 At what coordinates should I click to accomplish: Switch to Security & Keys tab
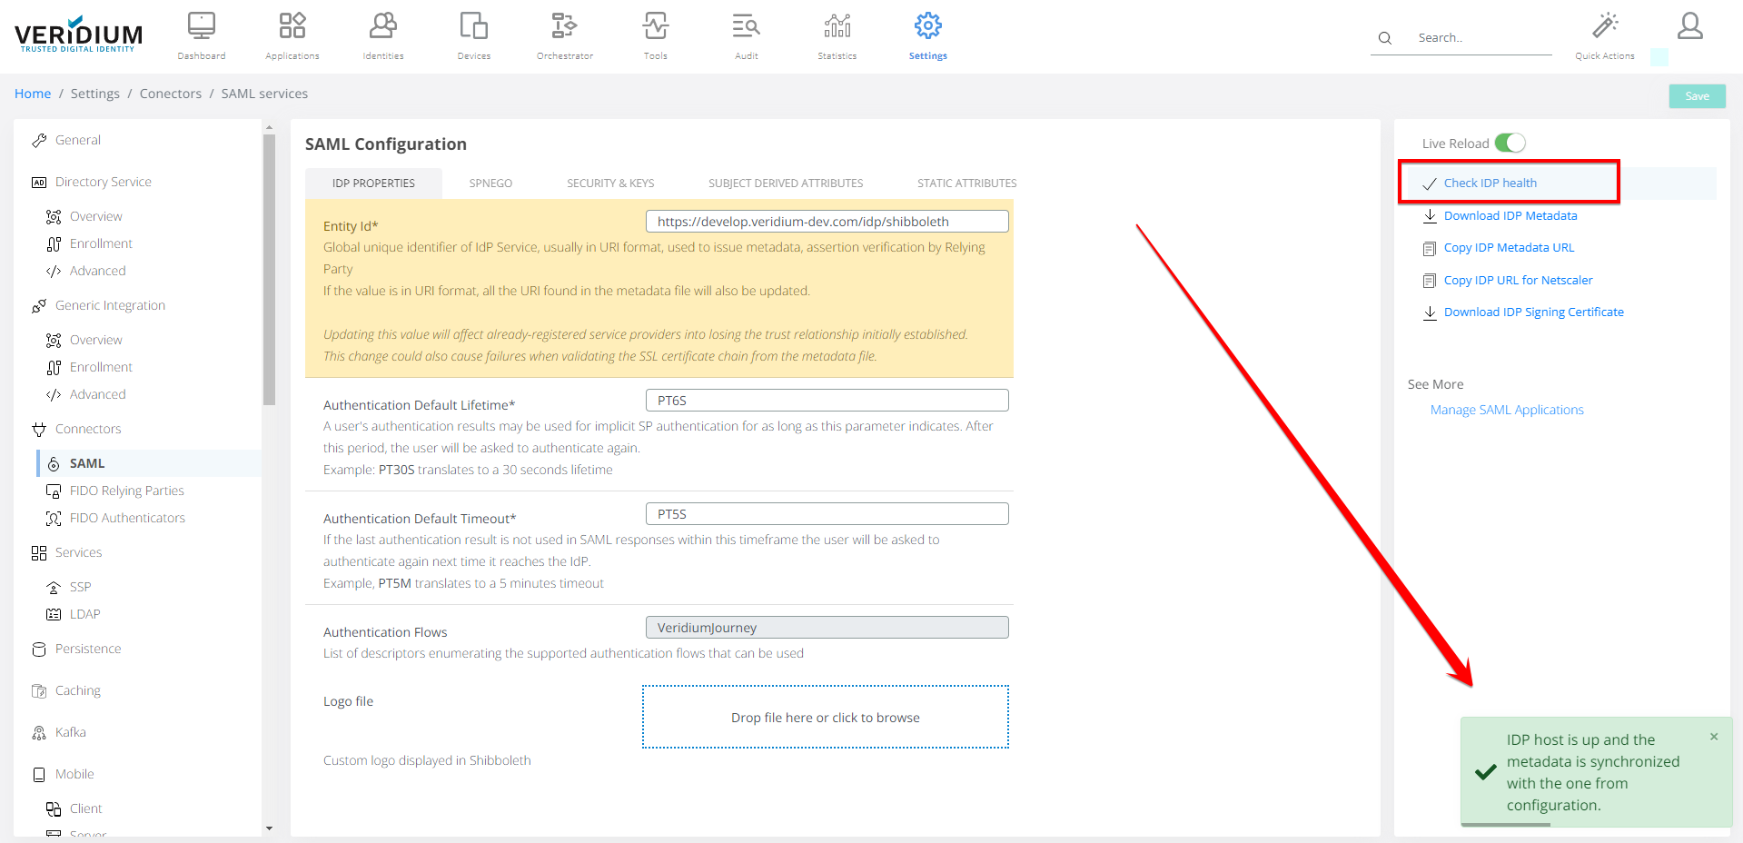tap(609, 183)
